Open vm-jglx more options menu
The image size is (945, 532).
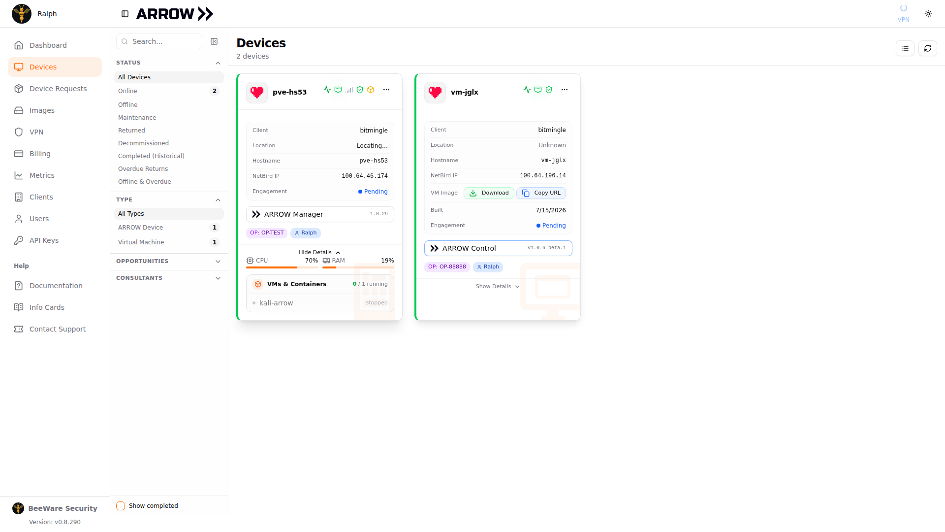tap(565, 90)
